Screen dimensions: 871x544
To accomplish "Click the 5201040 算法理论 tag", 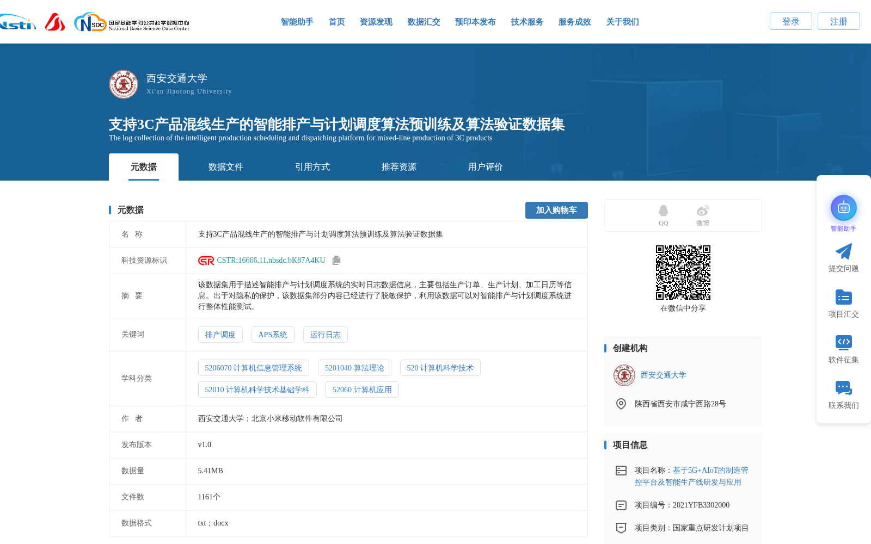I will tap(354, 368).
